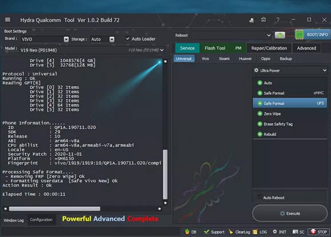Click the Ultra Power gear icon
Viewport: 331px width, 237px height.
(x=256, y=70)
